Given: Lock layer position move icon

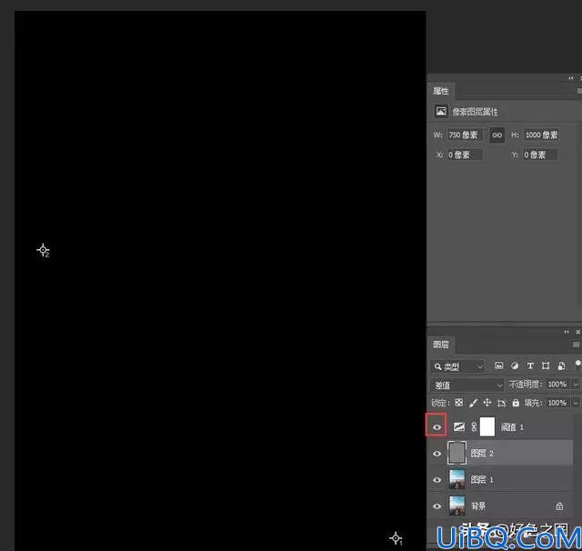Looking at the screenshot, I should 487,403.
